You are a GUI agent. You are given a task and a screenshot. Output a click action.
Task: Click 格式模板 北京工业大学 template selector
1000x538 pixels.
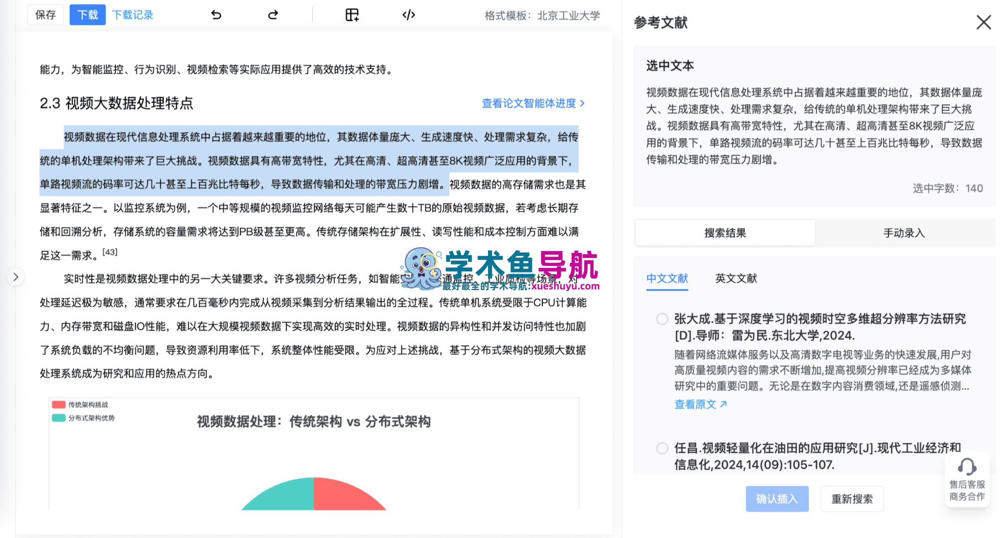coord(542,16)
